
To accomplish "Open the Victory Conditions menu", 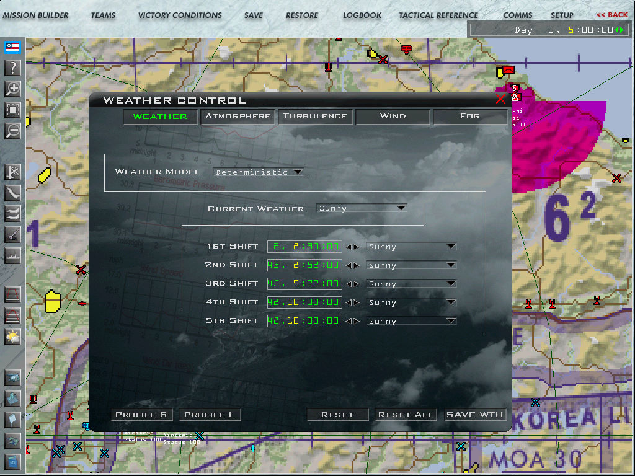I will tap(180, 15).
